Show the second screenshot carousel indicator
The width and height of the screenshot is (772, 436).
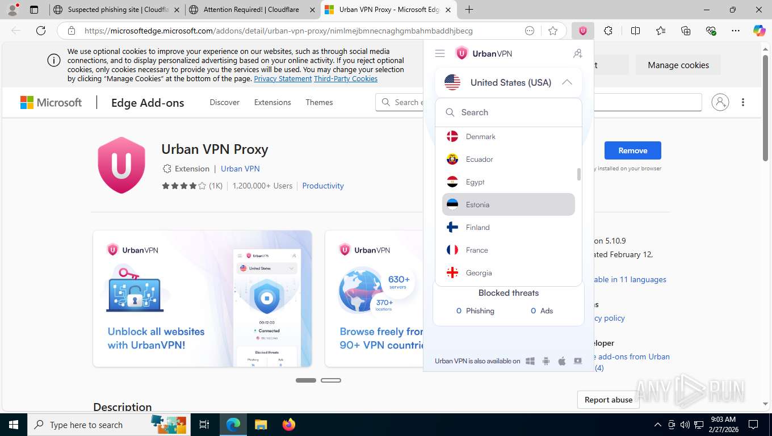pyautogui.click(x=331, y=380)
